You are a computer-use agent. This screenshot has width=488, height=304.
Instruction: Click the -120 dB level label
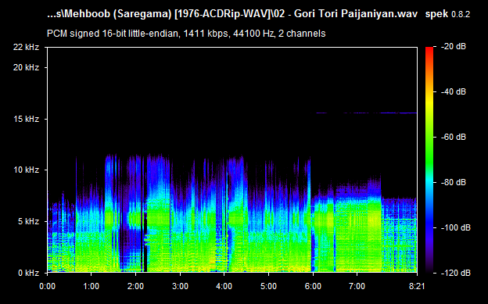456,273
